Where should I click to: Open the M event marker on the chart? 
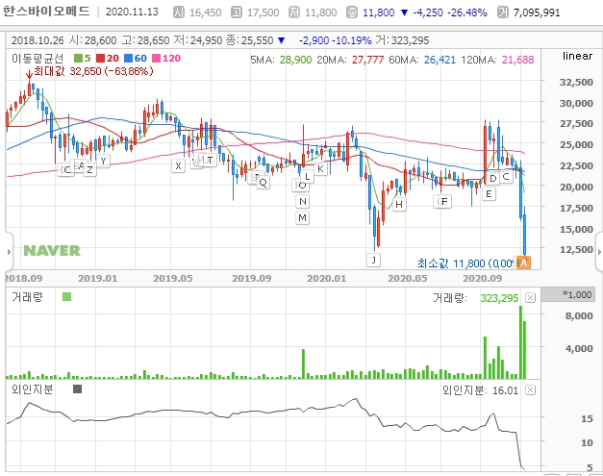303,218
